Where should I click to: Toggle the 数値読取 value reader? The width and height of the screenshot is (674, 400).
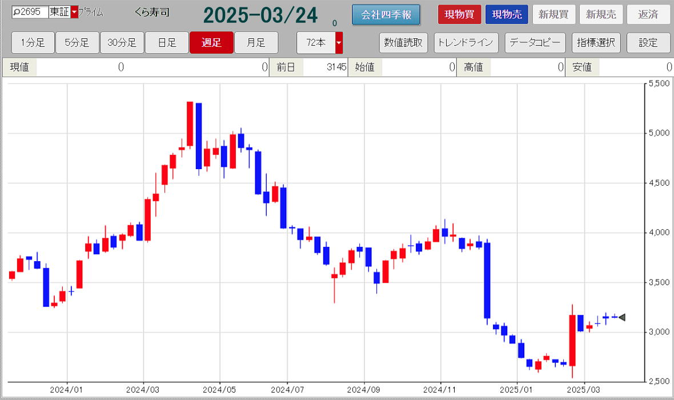403,43
